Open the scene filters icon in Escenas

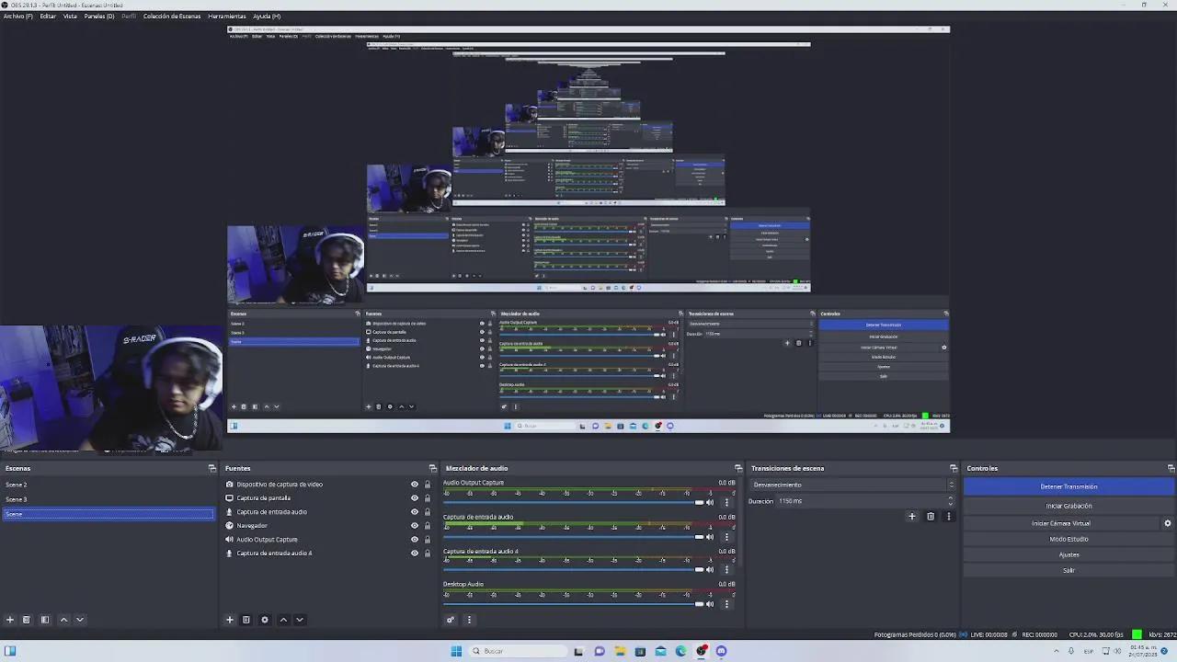pyautogui.click(x=44, y=620)
